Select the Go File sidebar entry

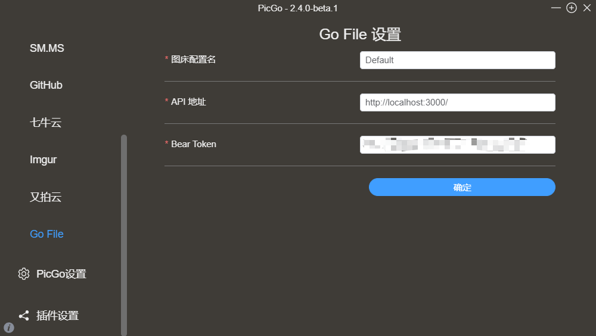point(46,234)
